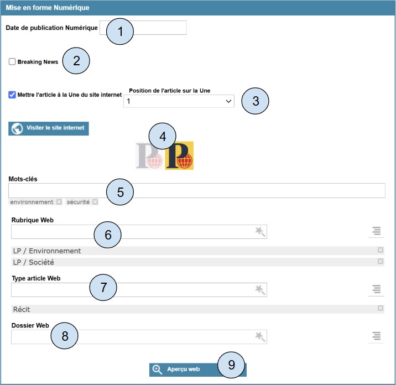This screenshot has width=396, height=385.
Task: Open the list icon next to Dossier Web
Action: [x=376, y=336]
